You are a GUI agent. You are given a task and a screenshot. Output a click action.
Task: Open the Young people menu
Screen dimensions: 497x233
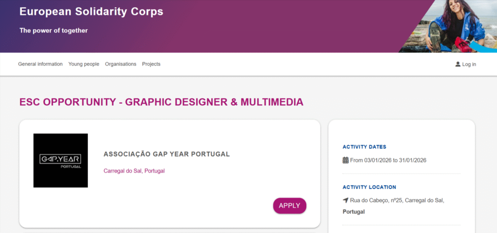point(84,64)
